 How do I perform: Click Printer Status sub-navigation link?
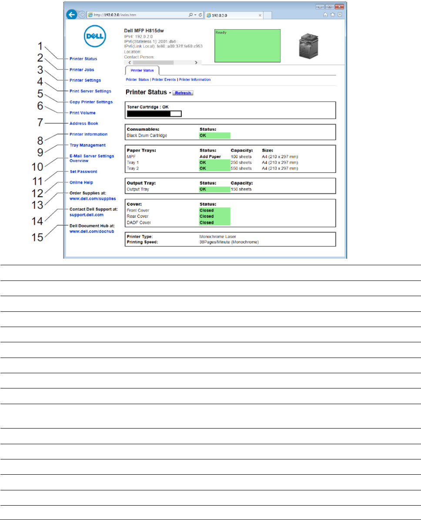tap(137, 80)
